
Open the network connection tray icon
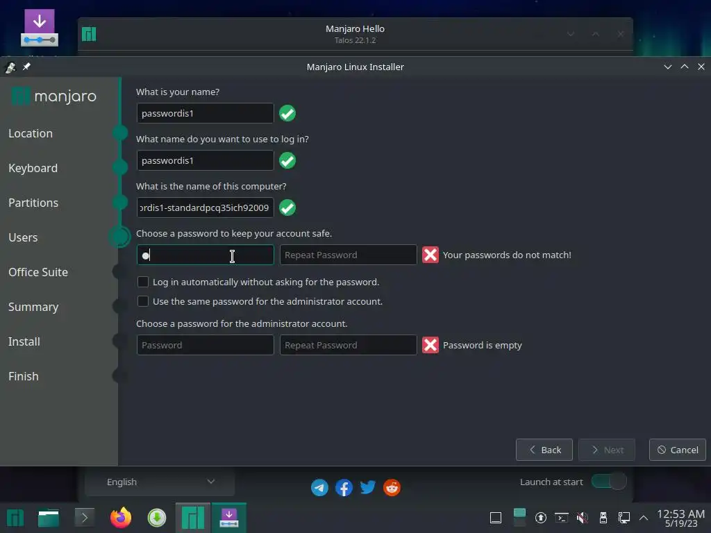(x=624, y=518)
